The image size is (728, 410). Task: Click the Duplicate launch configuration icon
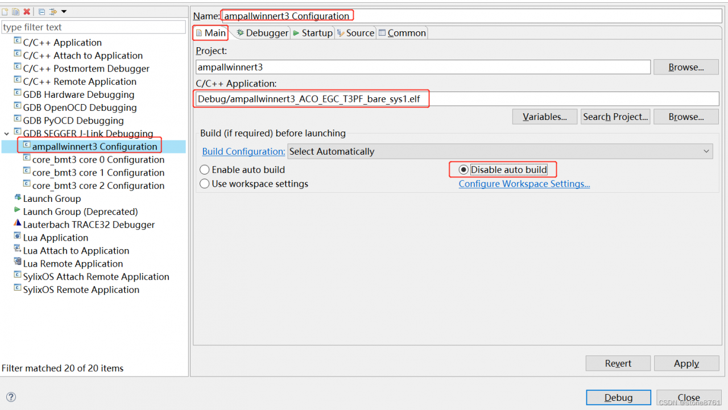tap(15, 11)
